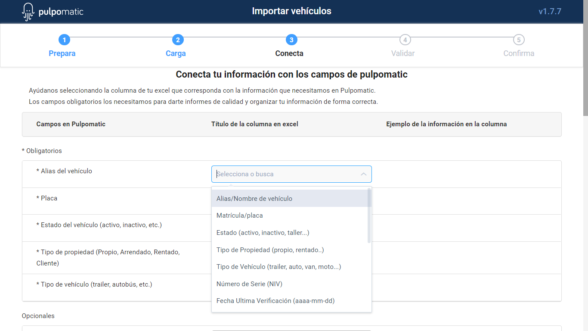Select 'Fecha Ultima Verificación' option
The height and width of the screenshot is (331, 588).
(x=275, y=301)
